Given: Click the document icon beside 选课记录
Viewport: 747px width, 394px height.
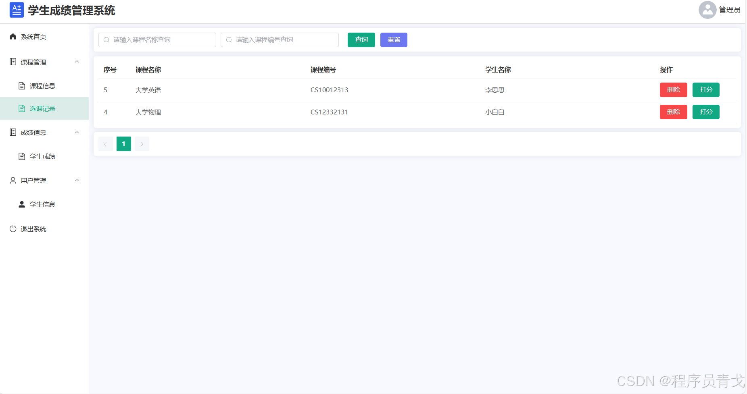Looking at the screenshot, I should coord(22,108).
